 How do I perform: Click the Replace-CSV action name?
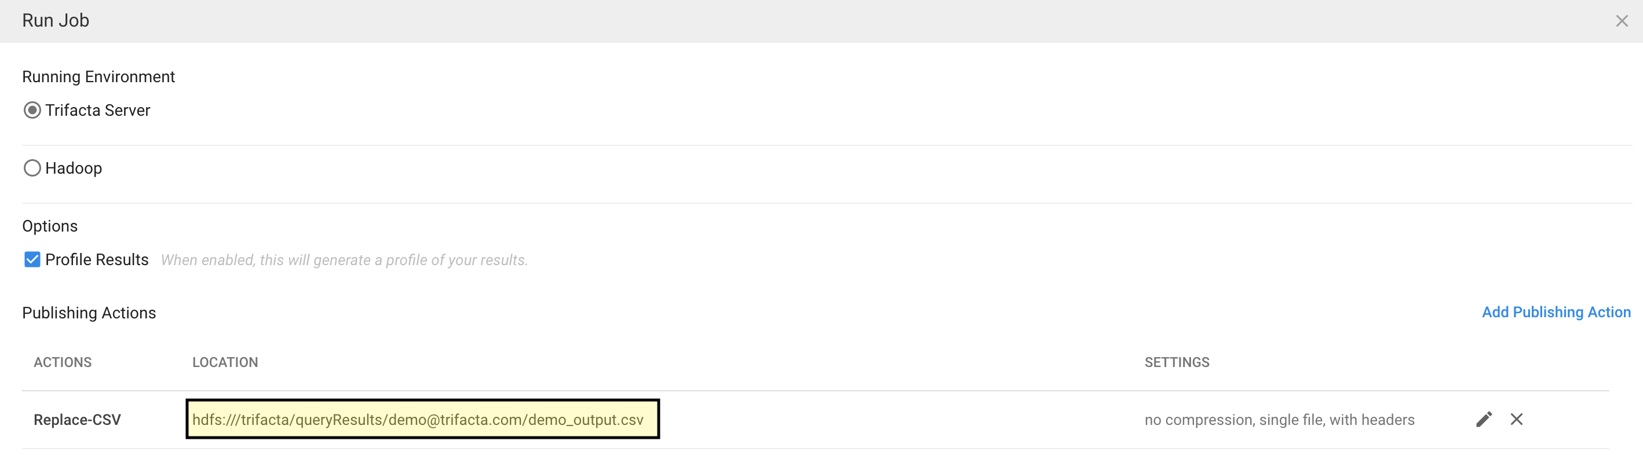pos(77,420)
